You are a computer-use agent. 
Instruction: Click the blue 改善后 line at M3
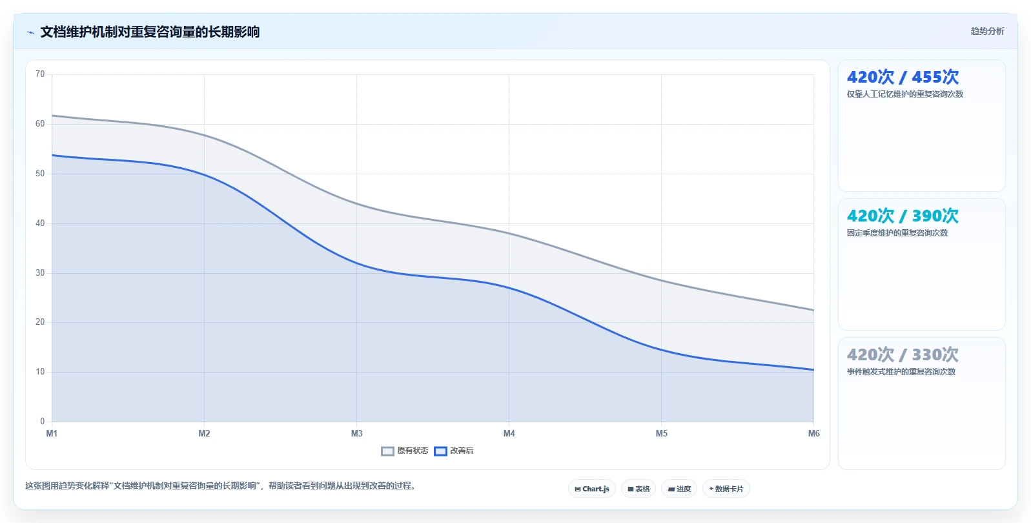pos(356,263)
